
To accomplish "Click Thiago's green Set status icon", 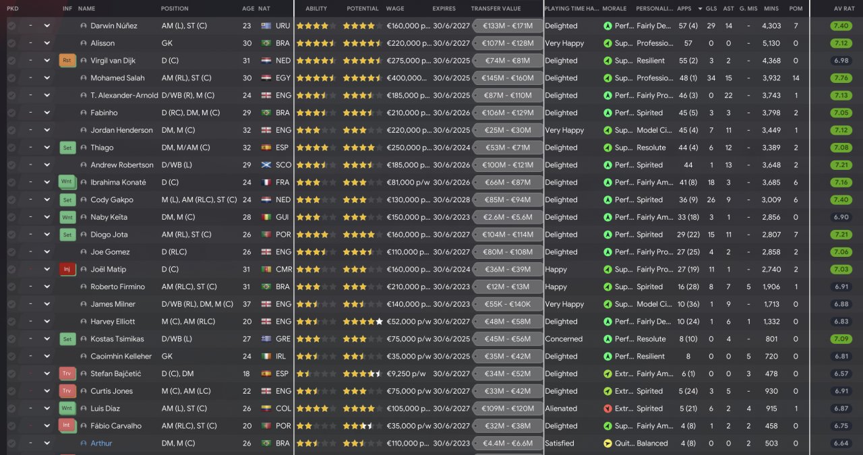I will pyautogui.click(x=67, y=148).
